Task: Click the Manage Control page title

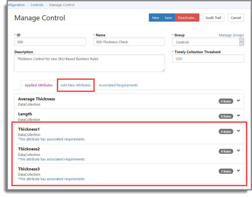Action: click(40, 18)
